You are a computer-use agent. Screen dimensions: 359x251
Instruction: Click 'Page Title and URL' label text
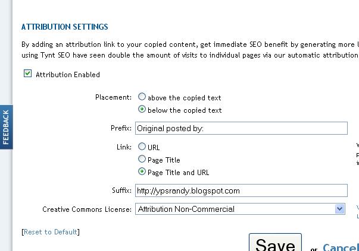pos(178,172)
